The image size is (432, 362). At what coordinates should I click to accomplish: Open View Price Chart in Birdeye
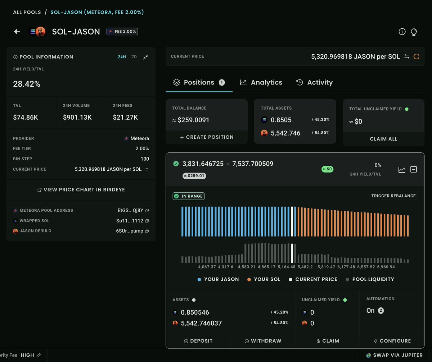click(81, 189)
